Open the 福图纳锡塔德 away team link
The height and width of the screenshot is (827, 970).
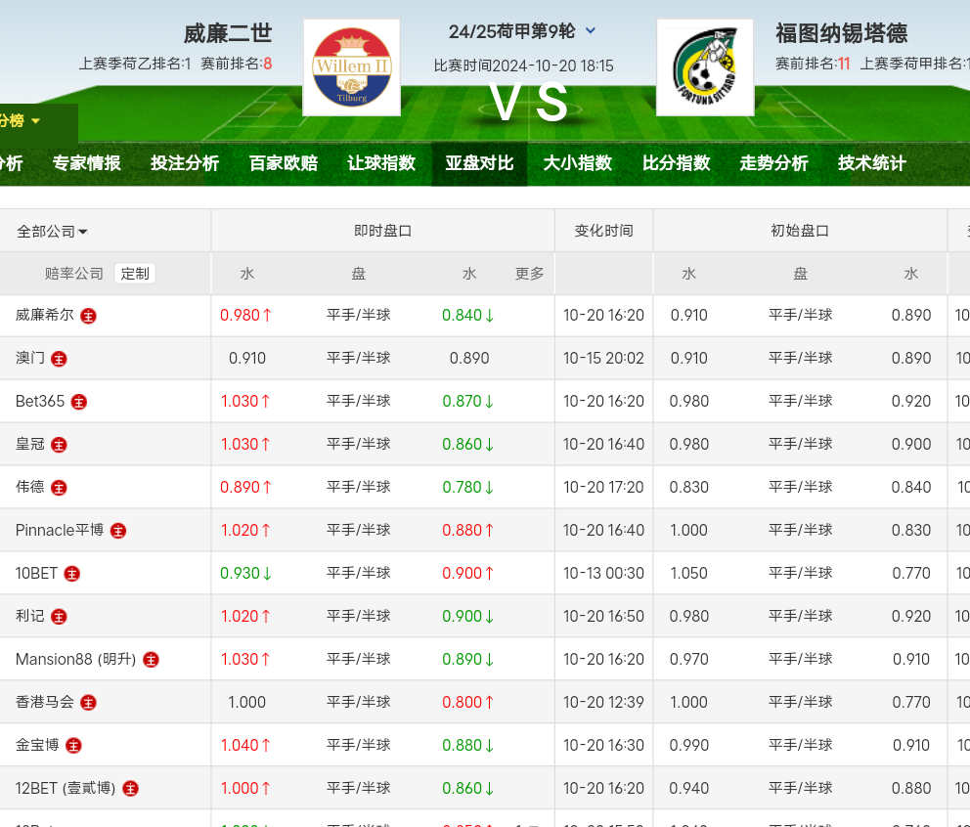(841, 33)
